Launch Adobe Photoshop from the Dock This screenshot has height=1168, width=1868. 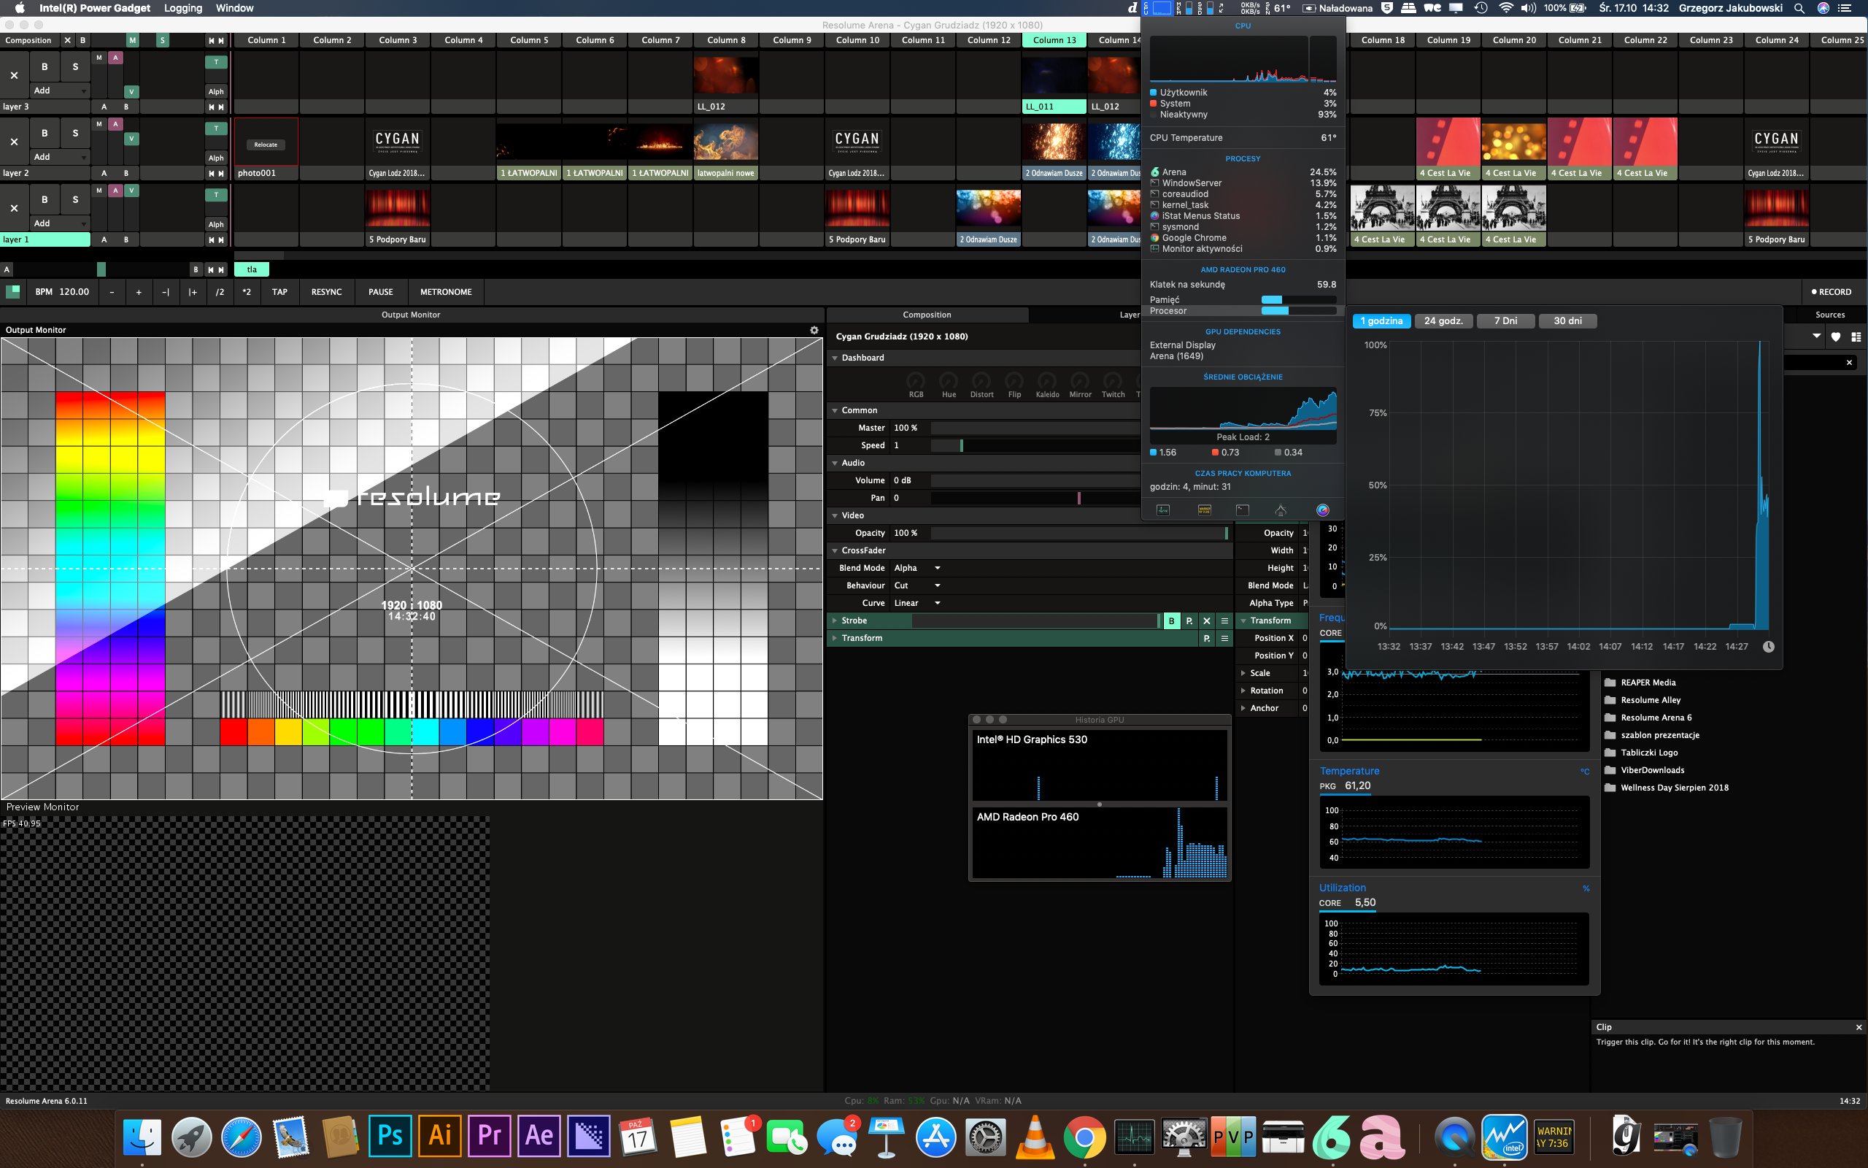click(x=390, y=1136)
